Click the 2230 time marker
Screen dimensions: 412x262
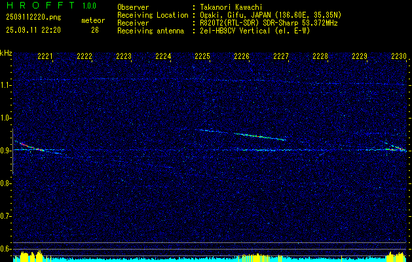pyautogui.click(x=399, y=56)
